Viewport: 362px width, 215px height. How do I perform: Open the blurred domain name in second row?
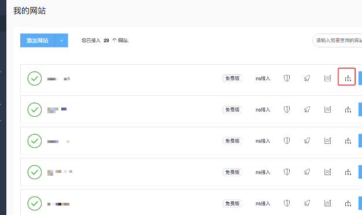pos(57,110)
